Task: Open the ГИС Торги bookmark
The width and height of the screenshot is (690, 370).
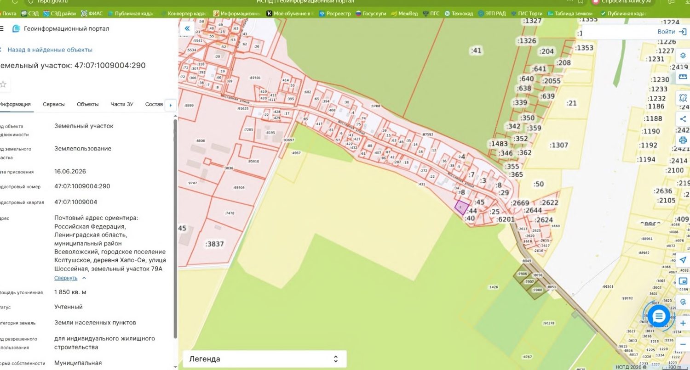Action: tap(527, 14)
